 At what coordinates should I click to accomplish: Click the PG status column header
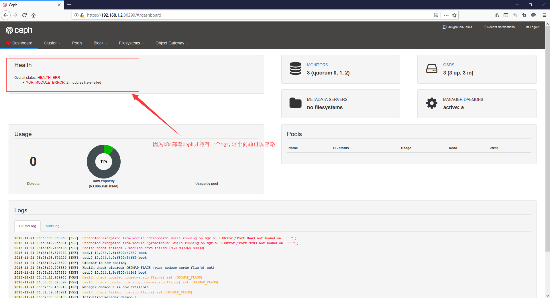point(341,148)
